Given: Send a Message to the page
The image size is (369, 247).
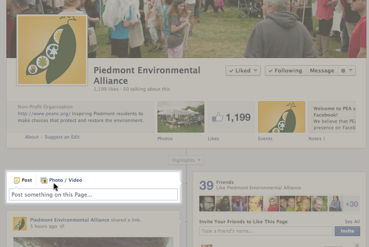Looking at the screenshot, I should (322, 70).
